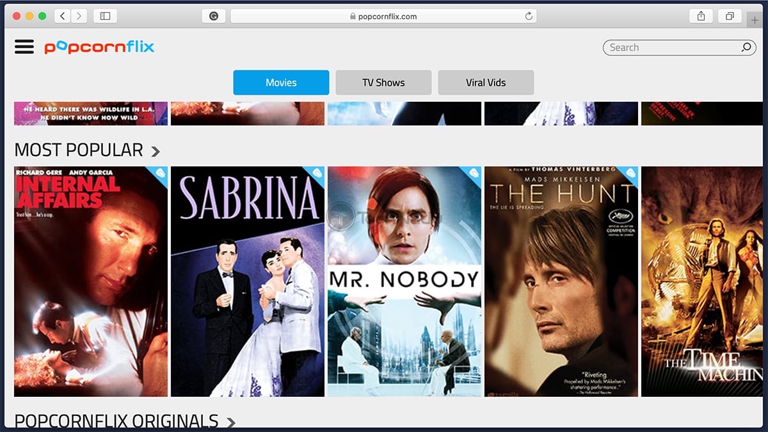Switch to the Viral Vids tab
Screen dimensions: 768x432
(486, 83)
